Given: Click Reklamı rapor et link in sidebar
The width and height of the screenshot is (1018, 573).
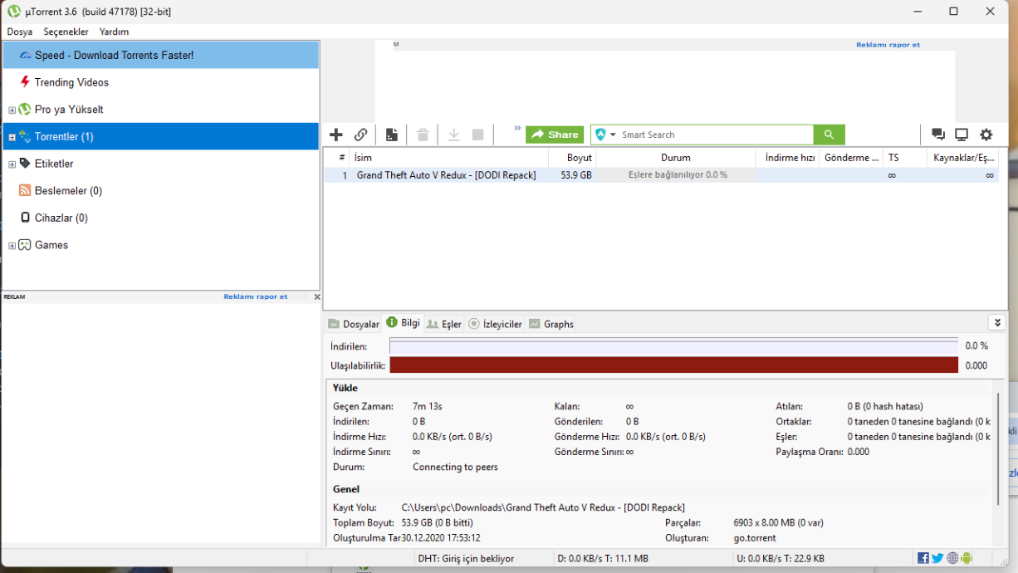Looking at the screenshot, I should click(x=255, y=296).
